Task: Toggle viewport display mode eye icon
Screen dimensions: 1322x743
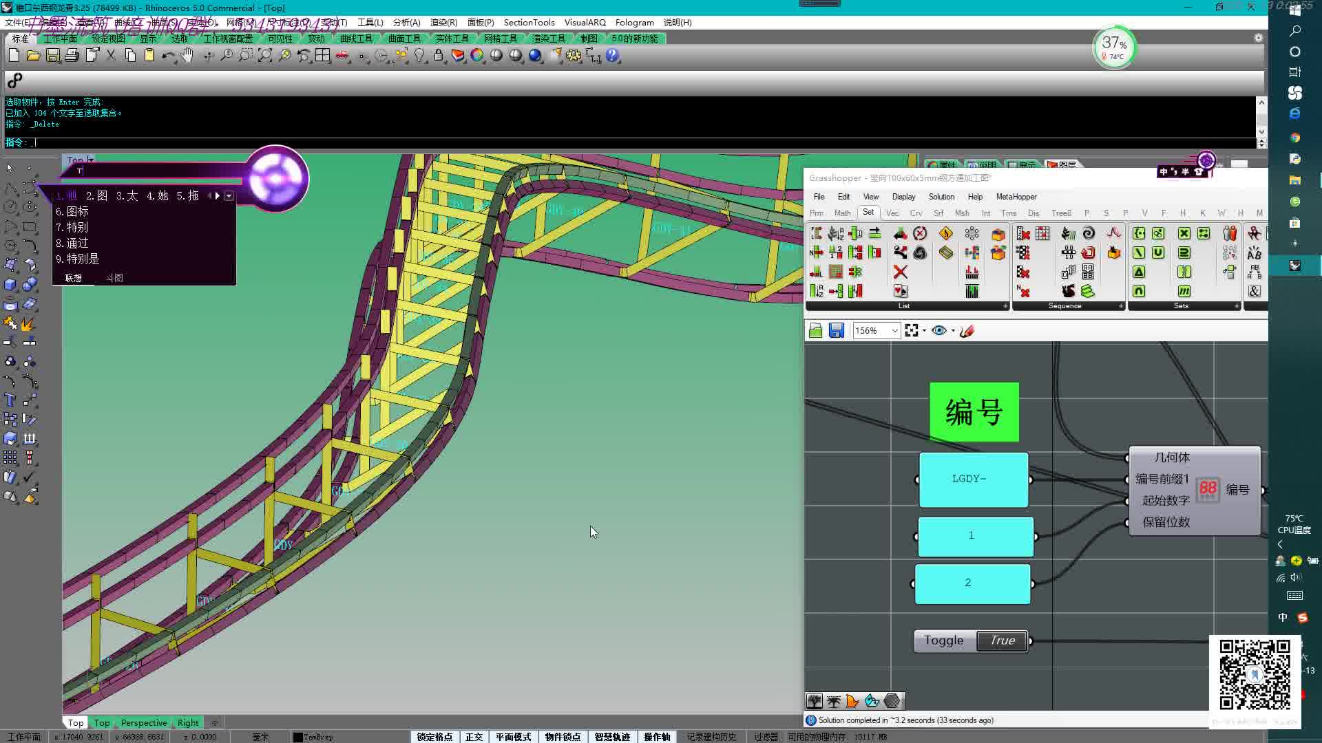Action: click(939, 330)
